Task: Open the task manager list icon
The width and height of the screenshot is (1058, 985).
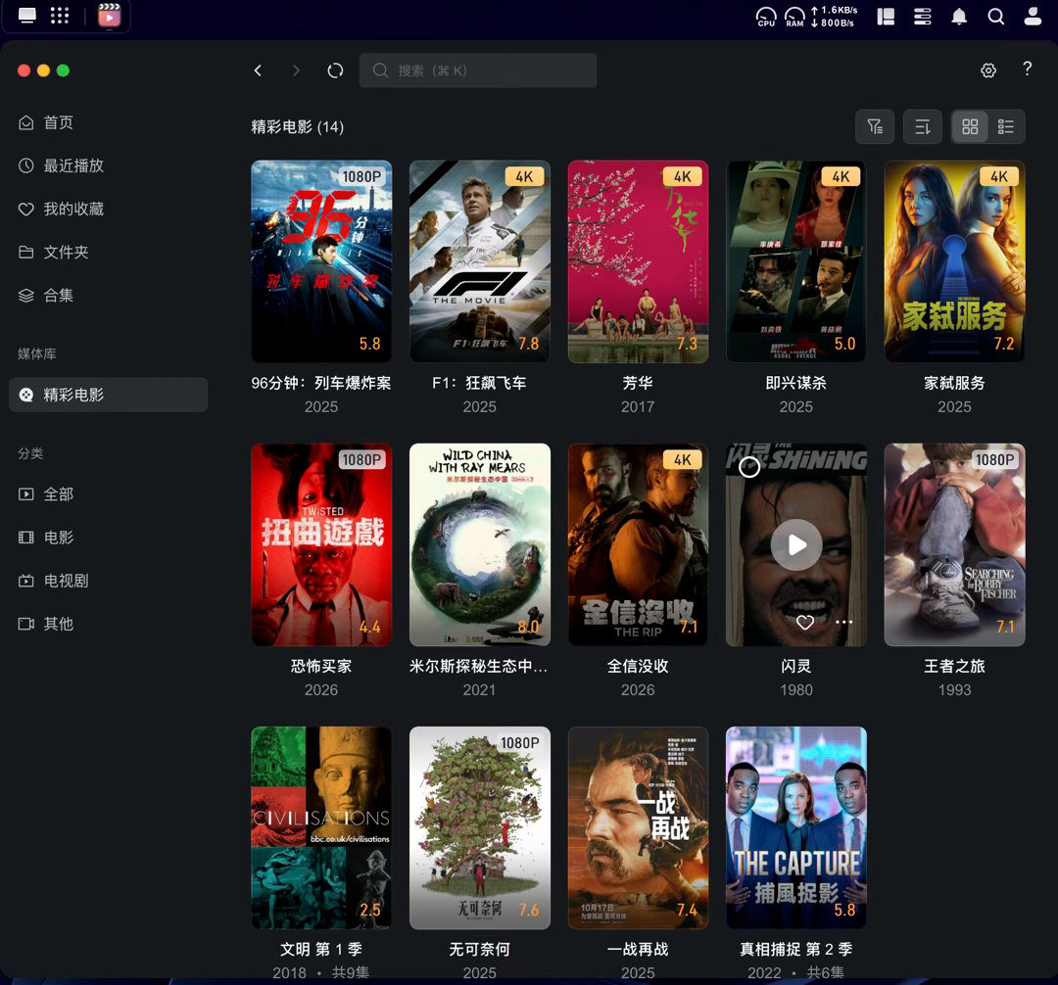Action: [x=923, y=17]
